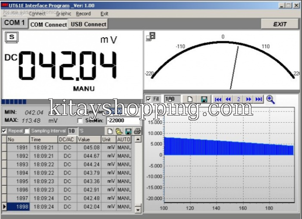Save graph with floppy disk icon
This screenshot has height=219, width=302.
tap(204, 99)
